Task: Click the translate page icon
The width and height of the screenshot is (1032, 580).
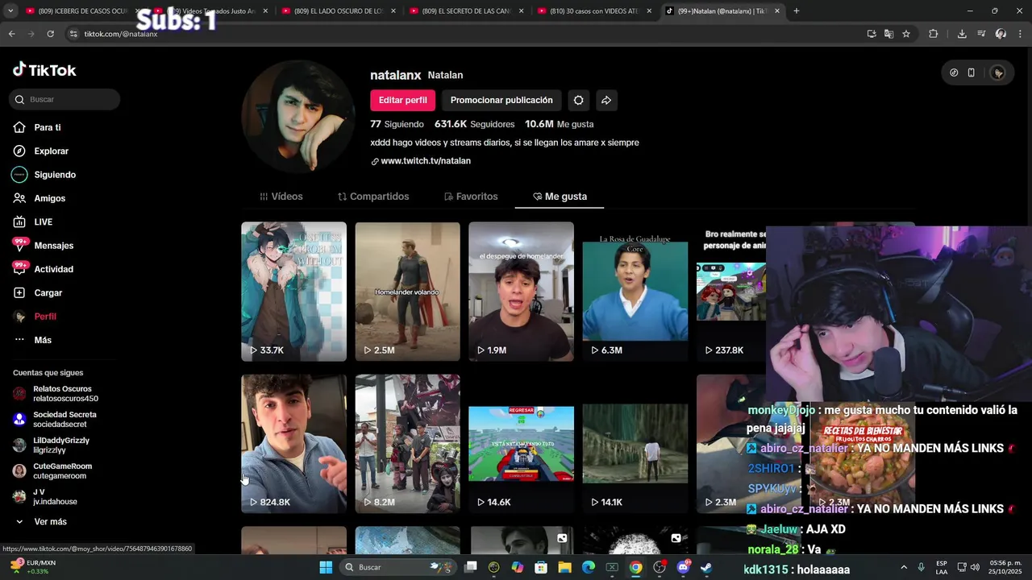Action: (x=888, y=34)
